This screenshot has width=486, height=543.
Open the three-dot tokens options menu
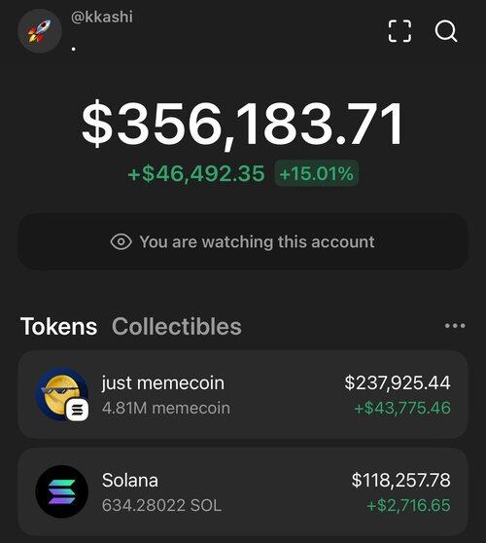(x=455, y=326)
